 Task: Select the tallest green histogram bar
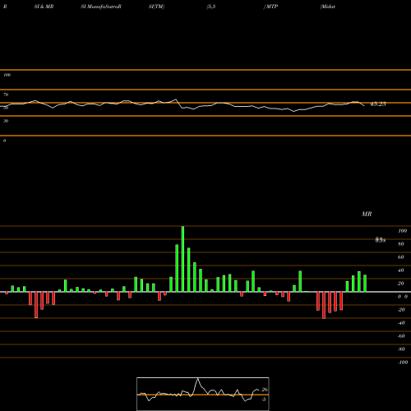tap(182, 259)
